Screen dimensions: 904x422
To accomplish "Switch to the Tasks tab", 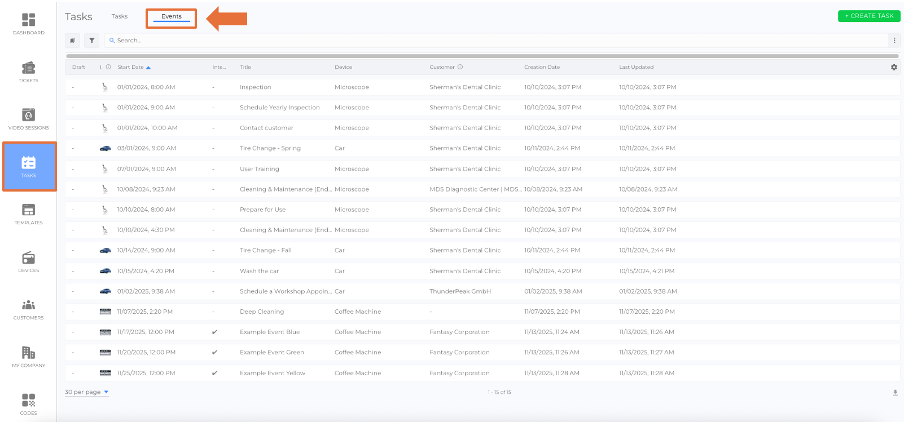I will 119,16.
